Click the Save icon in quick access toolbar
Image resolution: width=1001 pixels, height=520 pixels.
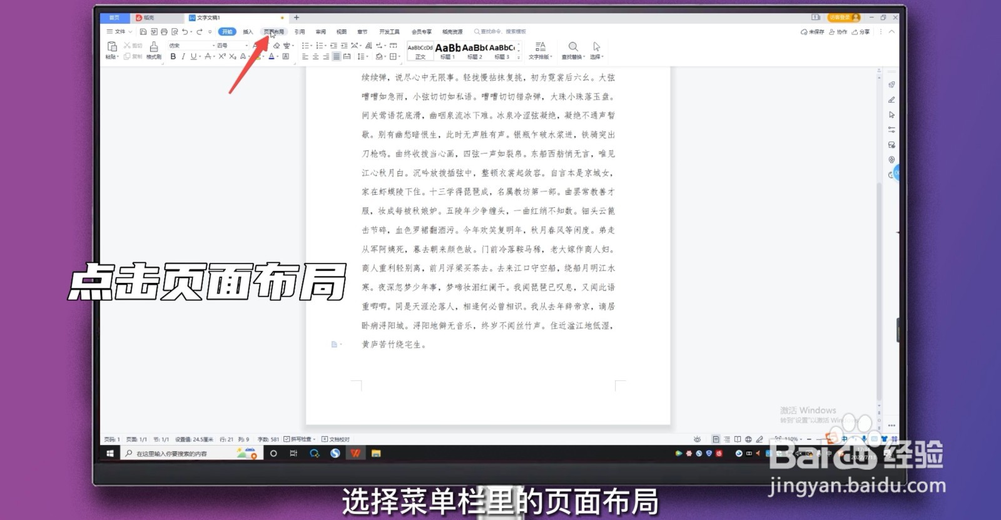pos(143,32)
